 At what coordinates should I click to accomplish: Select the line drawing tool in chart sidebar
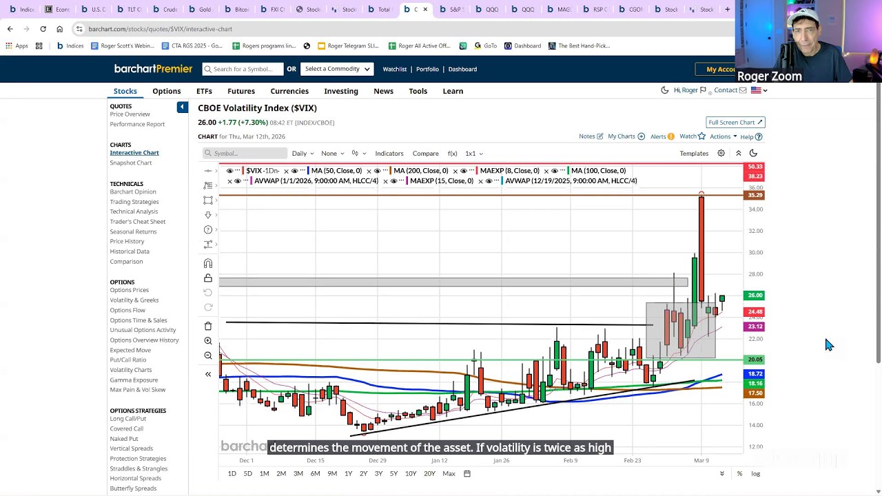click(x=208, y=171)
